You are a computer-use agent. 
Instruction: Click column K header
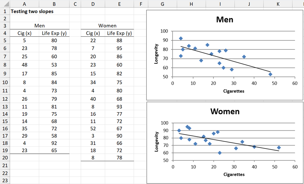tap(278, 4)
